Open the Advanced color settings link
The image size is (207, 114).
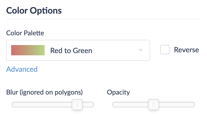pos(22,69)
